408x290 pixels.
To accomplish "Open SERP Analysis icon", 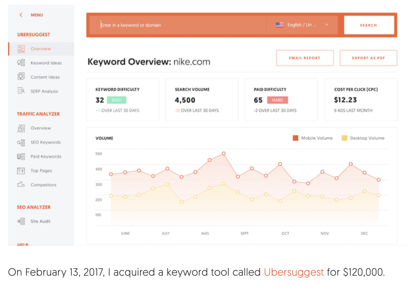I will 21,91.
